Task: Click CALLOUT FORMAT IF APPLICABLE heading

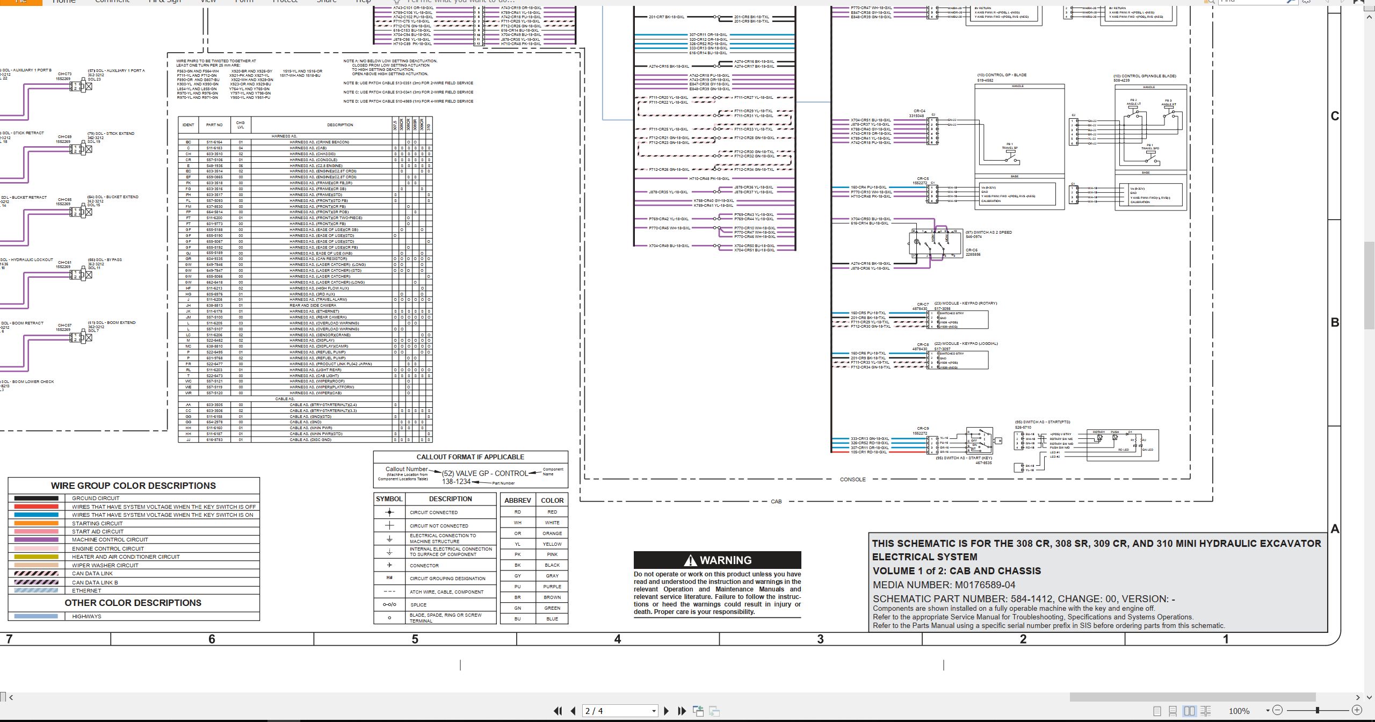Action: click(471, 457)
